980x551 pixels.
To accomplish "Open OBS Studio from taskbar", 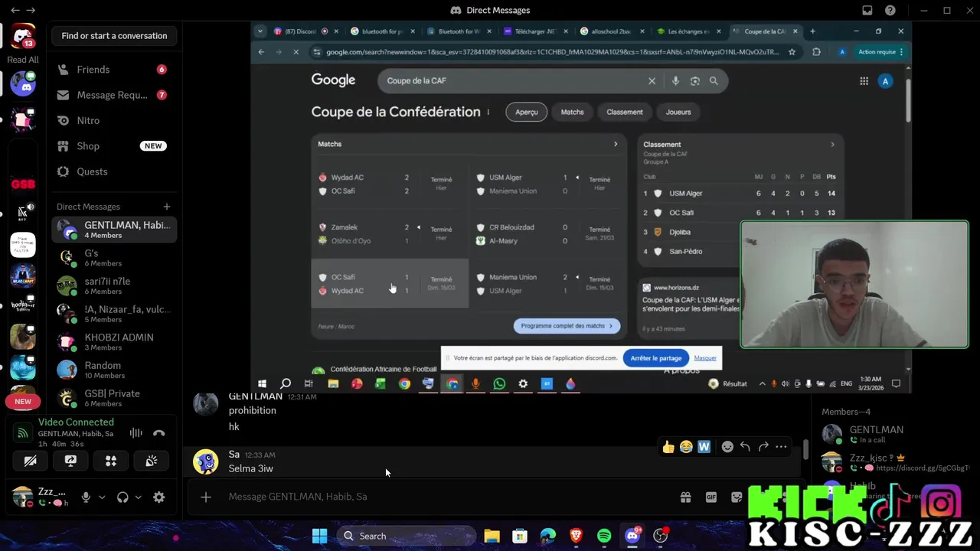I will (x=661, y=536).
